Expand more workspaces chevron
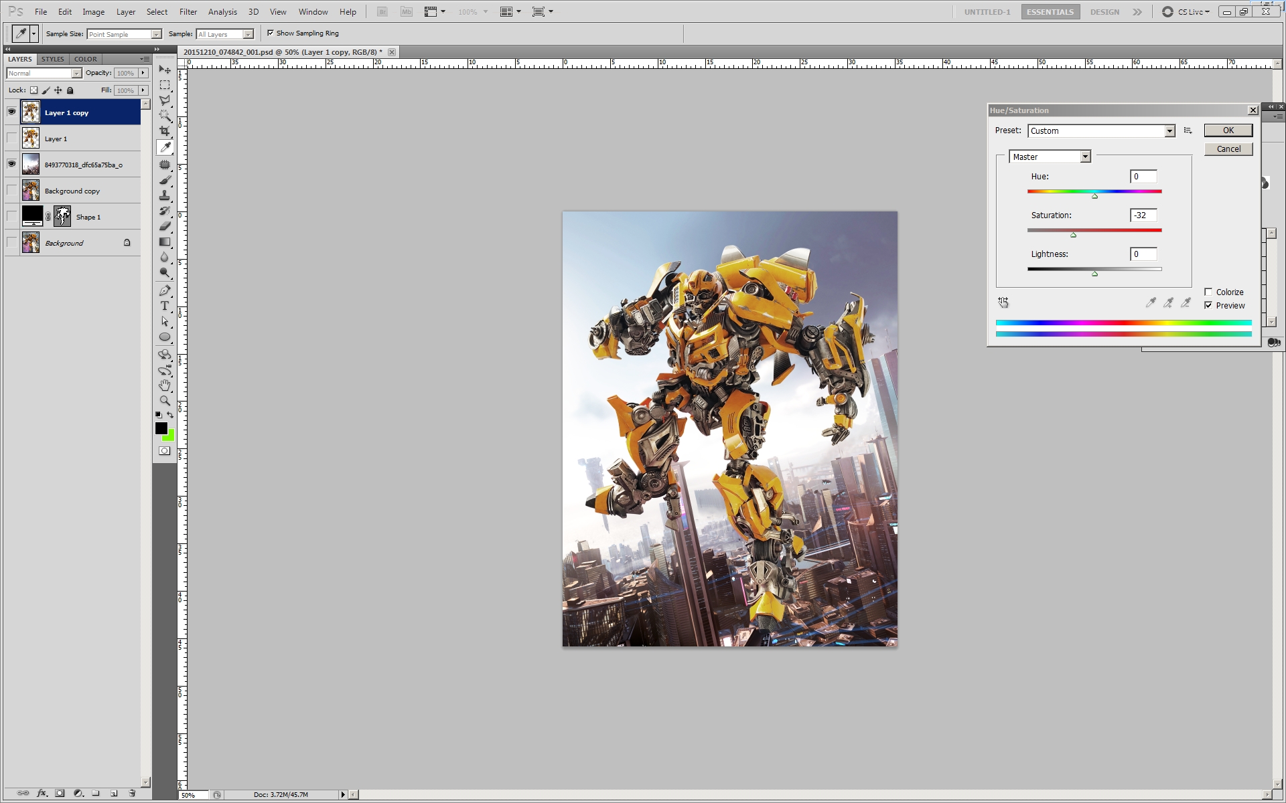 (1137, 12)
